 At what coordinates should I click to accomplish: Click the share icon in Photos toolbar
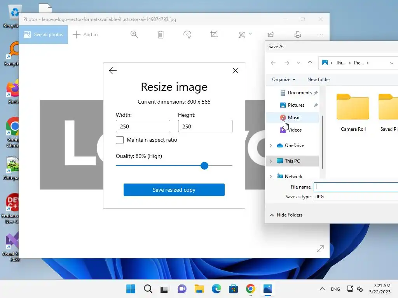coord(271,35)
